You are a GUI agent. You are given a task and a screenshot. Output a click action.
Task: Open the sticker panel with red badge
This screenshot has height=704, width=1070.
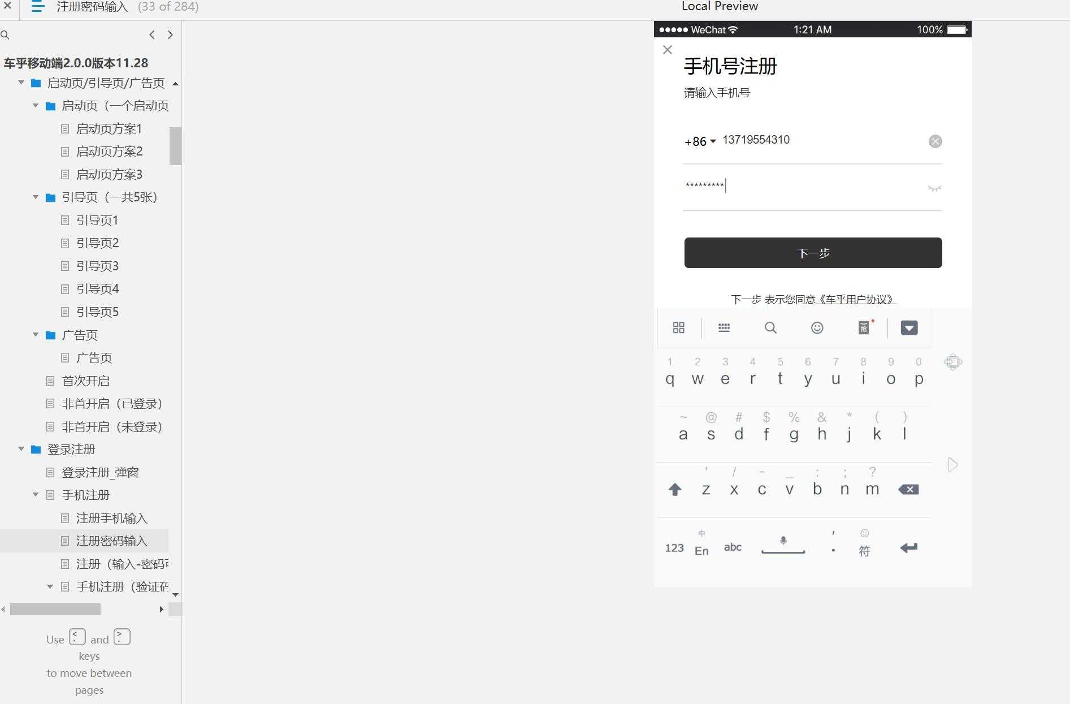pos(863,328)
